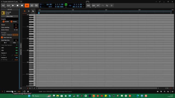Click the overdub plus icon in transport
This screenshot has height=98, width=175.
click(x=32, y=5)
